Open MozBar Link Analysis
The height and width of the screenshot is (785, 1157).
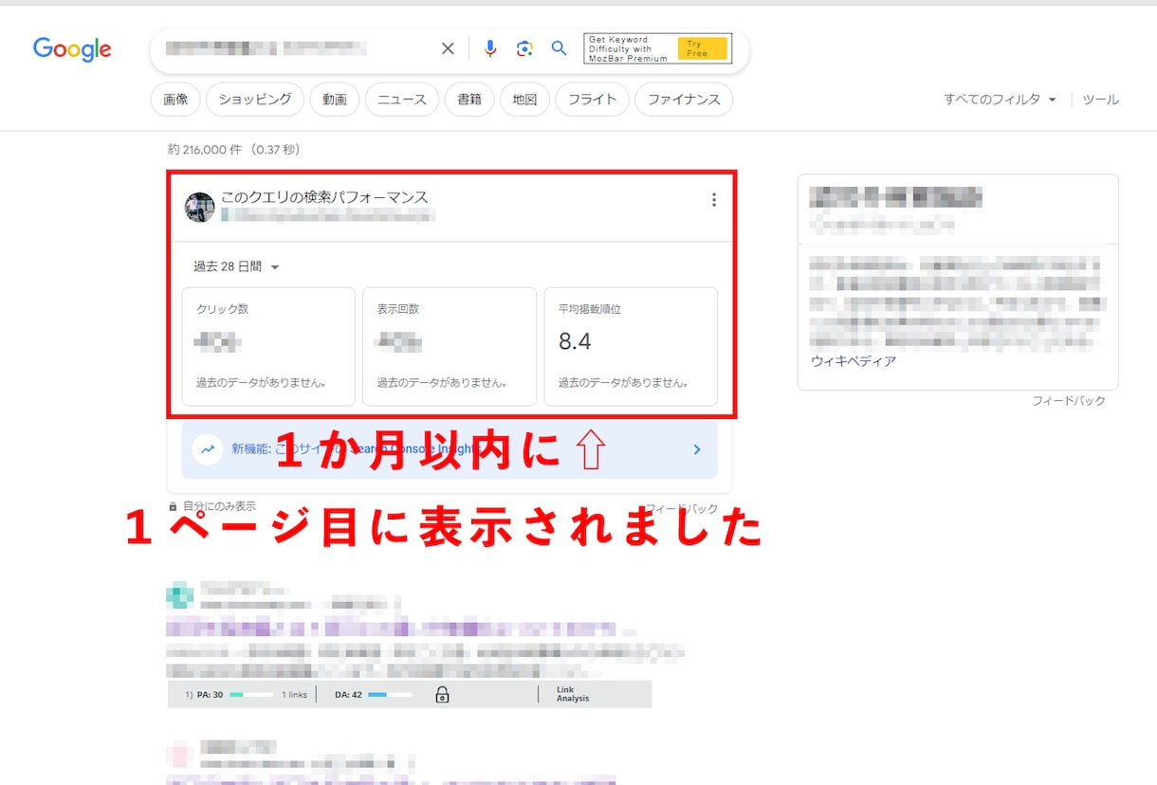[573, 695]
